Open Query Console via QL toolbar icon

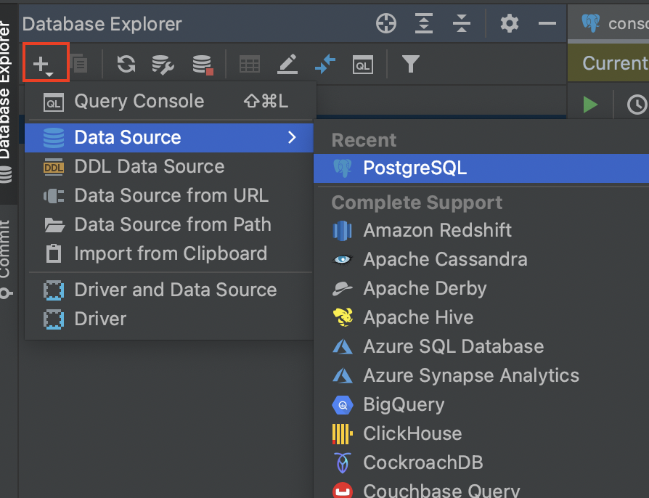coord(362,65)
